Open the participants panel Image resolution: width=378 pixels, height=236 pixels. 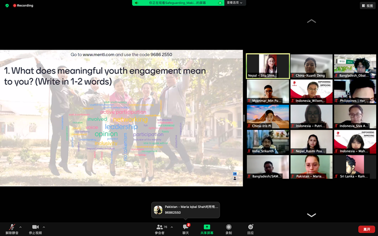click(x=160, y=228)
